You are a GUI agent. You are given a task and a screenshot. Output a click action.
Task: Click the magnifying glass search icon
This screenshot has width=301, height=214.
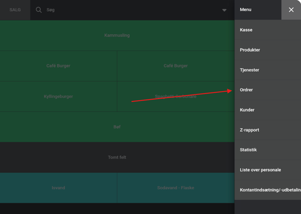coord(39,10)
